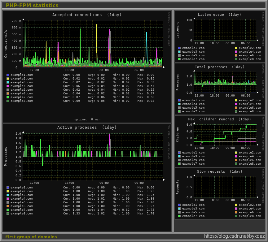Click the Slow requests (1day) graph title
The width and height of the screenshot is (268, 242).
[x=219, y=171]
